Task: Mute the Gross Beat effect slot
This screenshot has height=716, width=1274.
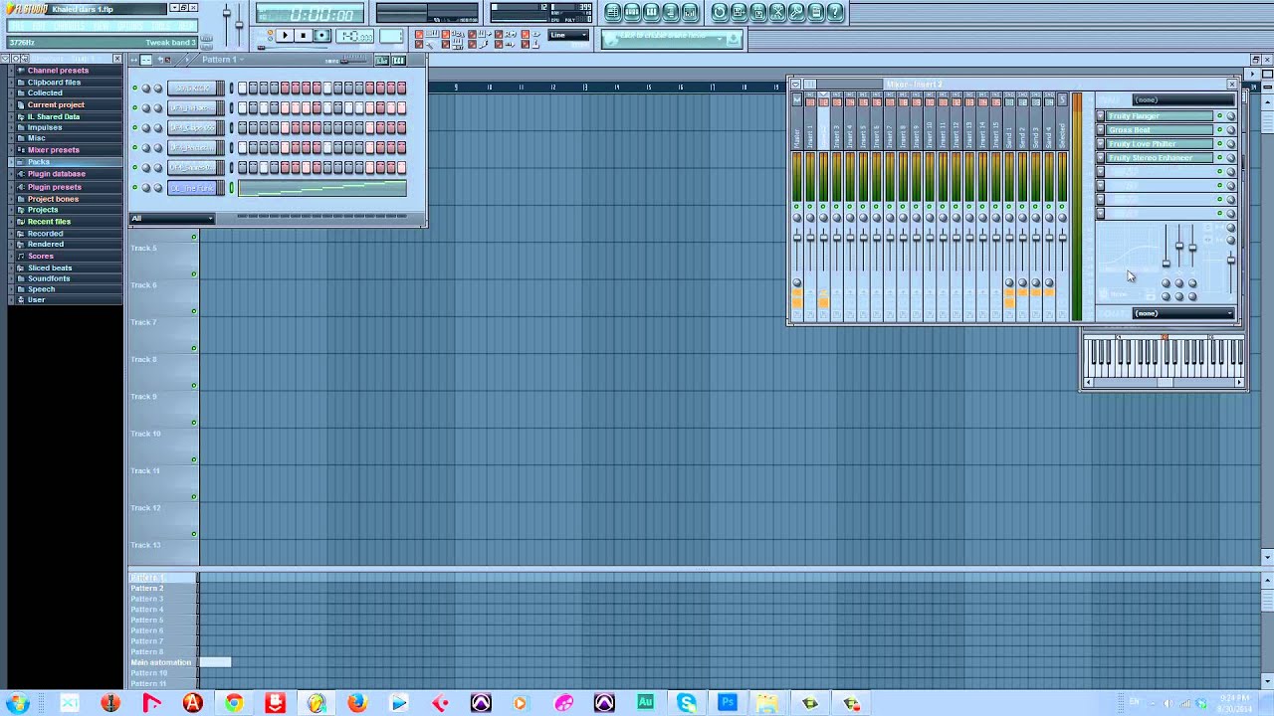Action: pos(1219,130)
